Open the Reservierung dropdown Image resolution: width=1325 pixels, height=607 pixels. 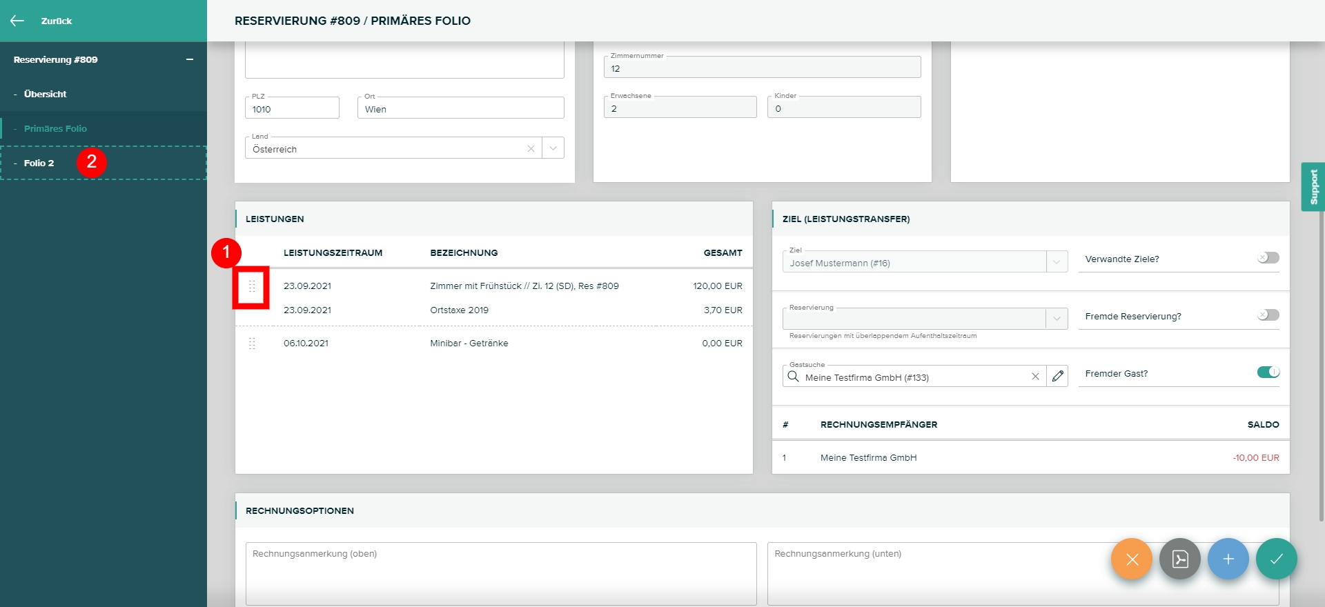pyautogui.click(x=1057, y=319)
